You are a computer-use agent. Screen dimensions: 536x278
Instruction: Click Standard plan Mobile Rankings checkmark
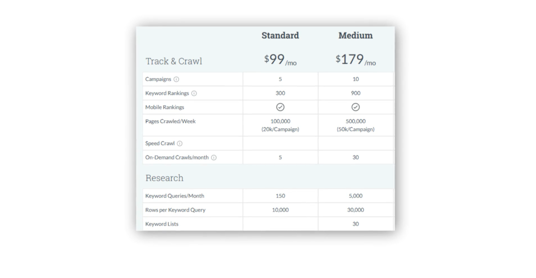pyautogui.click(x=281, y=107)
